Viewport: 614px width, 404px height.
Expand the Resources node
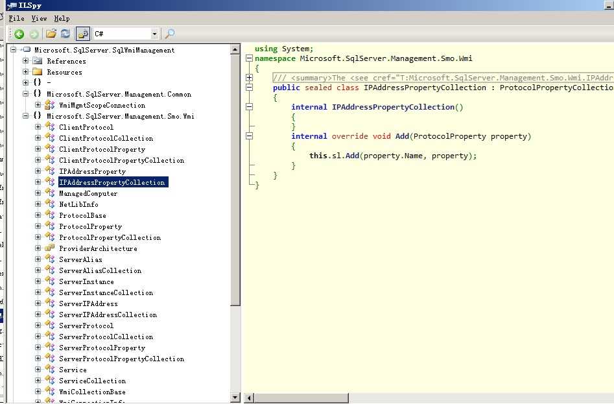tap(25, 71)
